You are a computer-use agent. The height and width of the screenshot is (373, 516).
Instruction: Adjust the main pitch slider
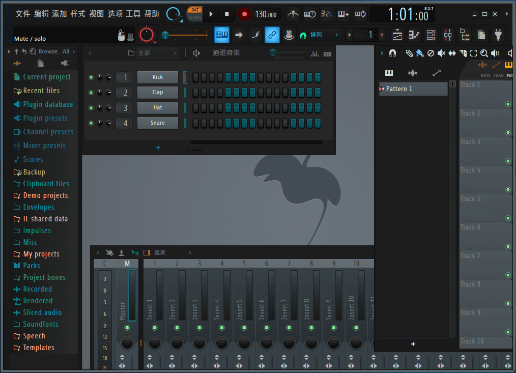(x=185, y=35)
